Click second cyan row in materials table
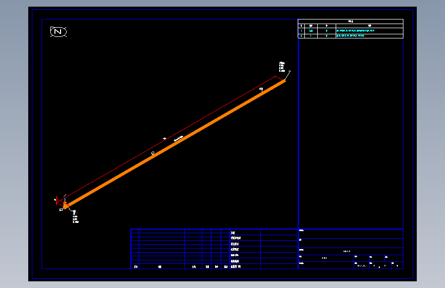 click(350, 36)
